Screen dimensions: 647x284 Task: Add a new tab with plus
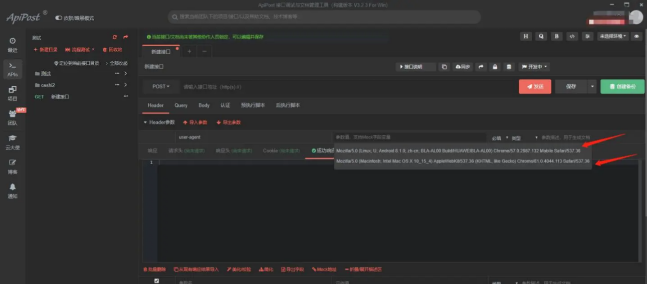(189, 51)
